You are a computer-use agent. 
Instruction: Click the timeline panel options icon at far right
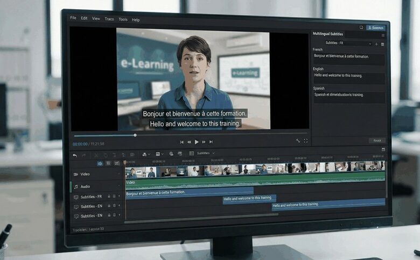[383, 149]
